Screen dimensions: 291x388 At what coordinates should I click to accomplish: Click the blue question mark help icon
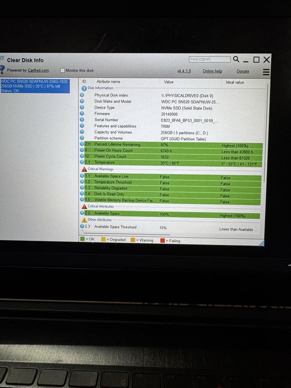click(x=2, y=70)
